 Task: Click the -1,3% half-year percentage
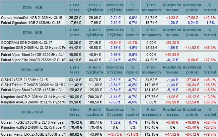[x=210, y=23]
